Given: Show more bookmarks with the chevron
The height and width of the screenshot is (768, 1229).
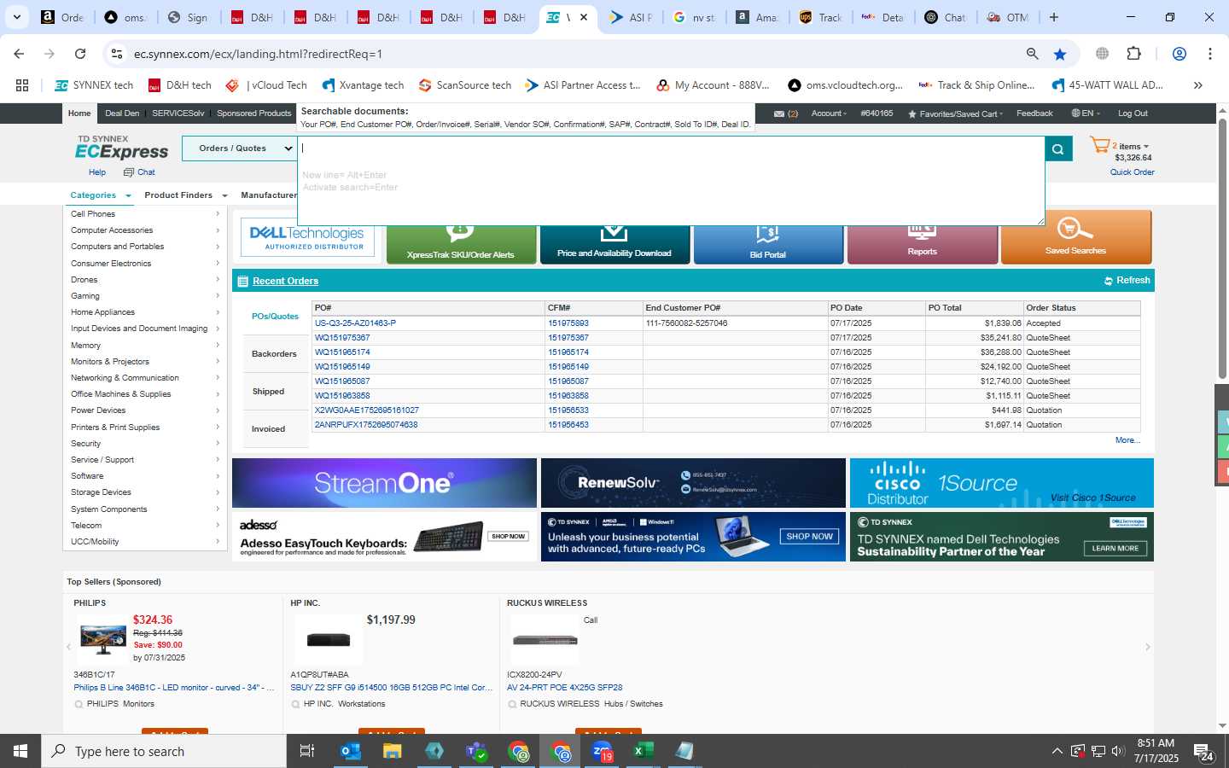Looking at the screenshot, I should point(1197,85).
